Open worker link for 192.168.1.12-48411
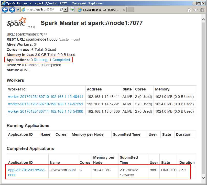The height and width of the screenshot is (185, 207). [46, 97]
